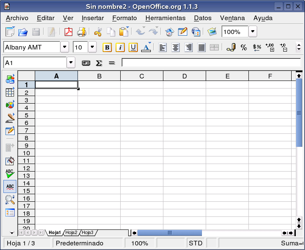Expand sidebar toolbar bottom arrow

pyautogui.click(x=12, y=233)
